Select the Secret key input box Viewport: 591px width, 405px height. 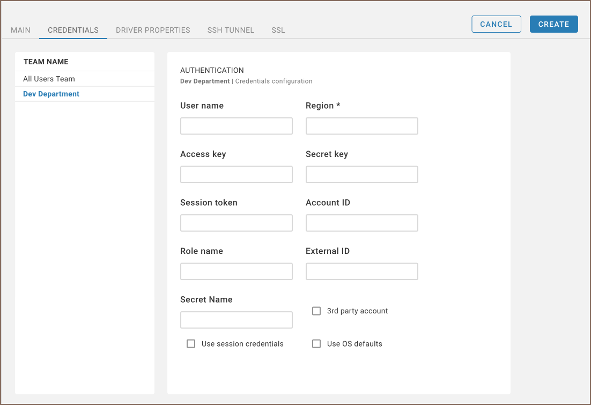pos(361,175)
